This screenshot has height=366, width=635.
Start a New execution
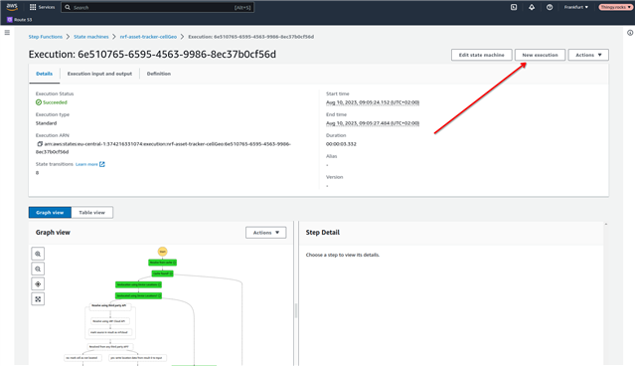540,55
